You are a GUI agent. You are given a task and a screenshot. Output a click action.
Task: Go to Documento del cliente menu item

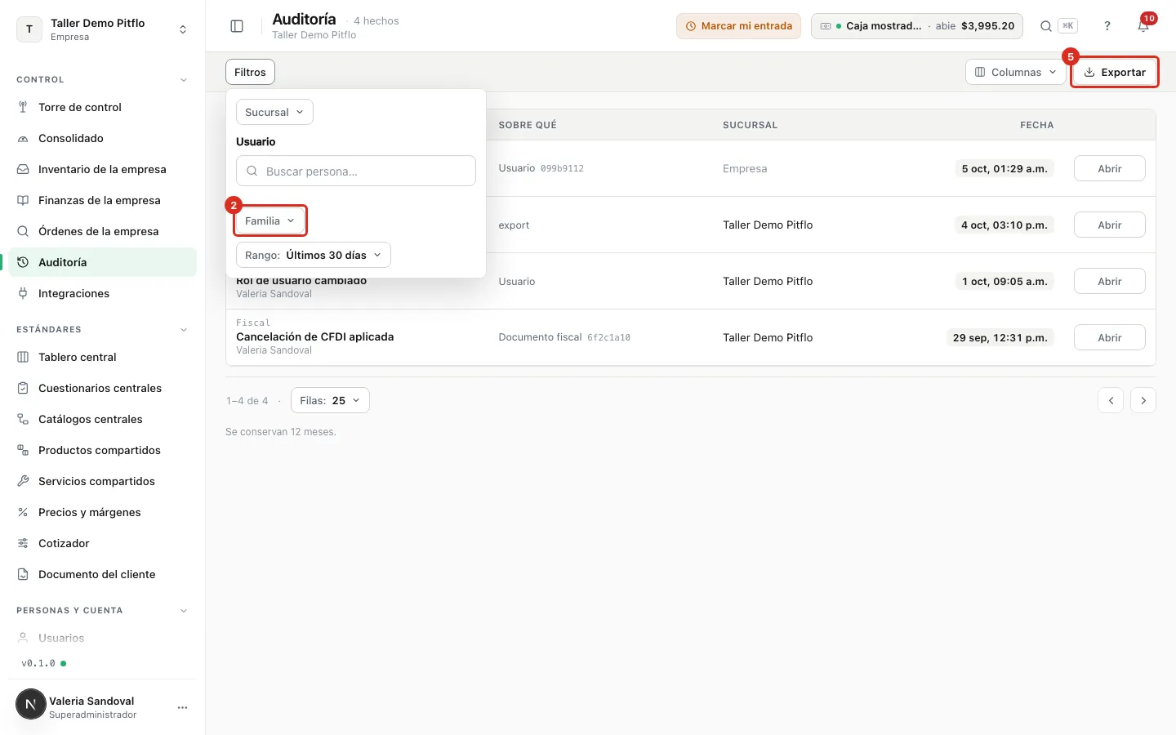[103, 574]
